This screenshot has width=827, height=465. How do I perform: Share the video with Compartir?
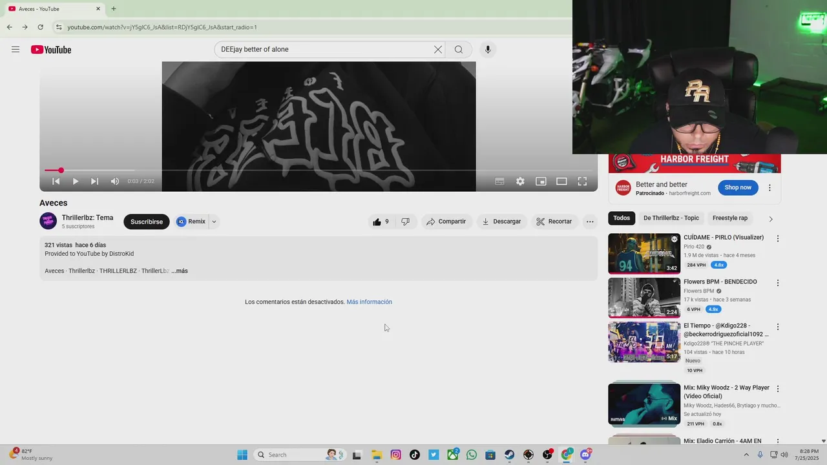click(446, 222)
